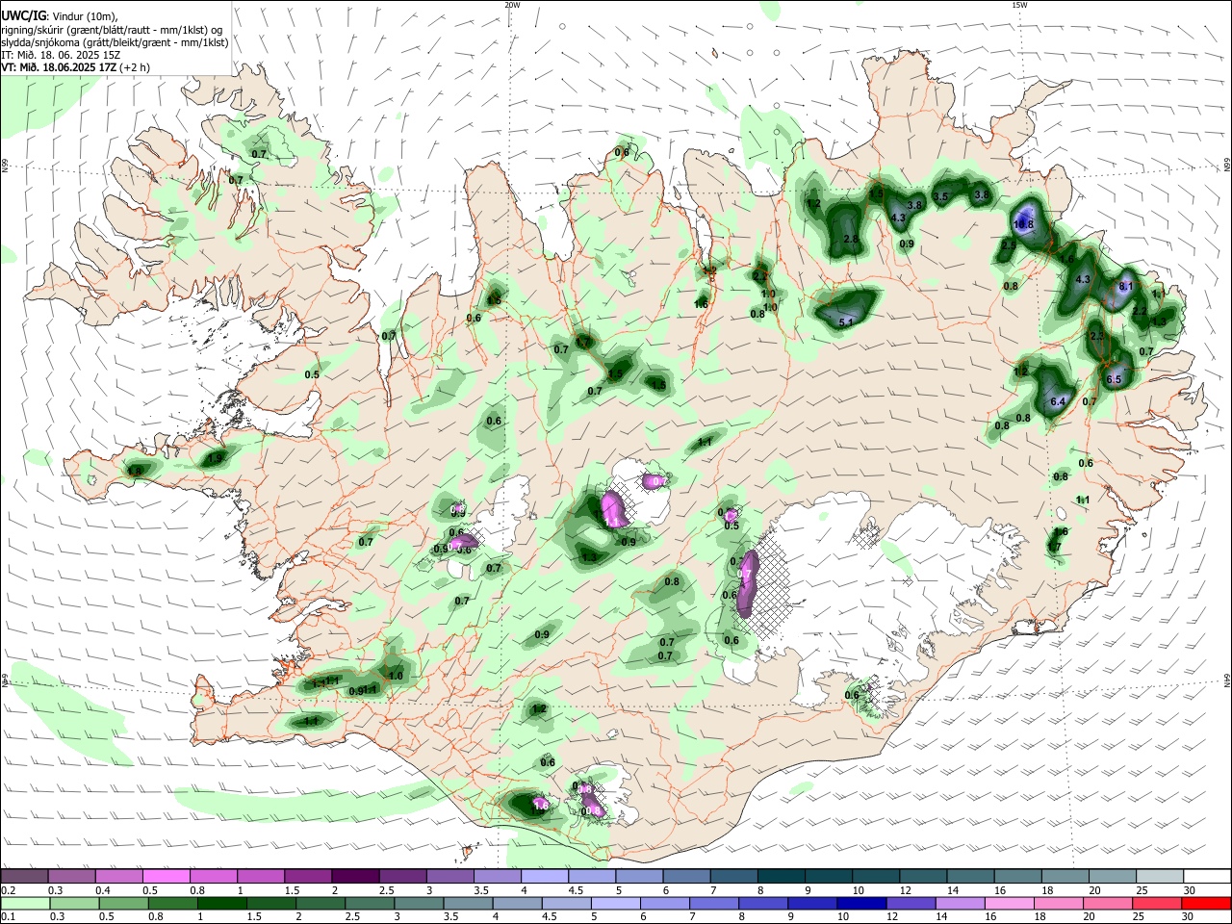The image size is (1232, 924).
Task: Select the light purple swatch labeled 14 in lower legend
Action: coord(962,903)
